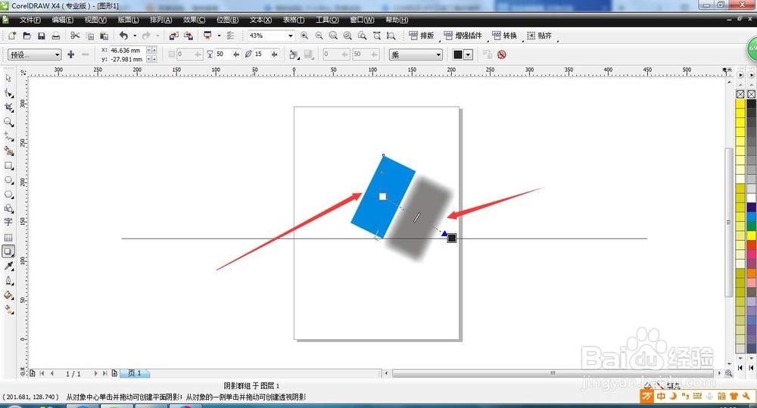Open the 位图(B) menu
Viewport: 757px width, 408px height.
tap(227, 20)
